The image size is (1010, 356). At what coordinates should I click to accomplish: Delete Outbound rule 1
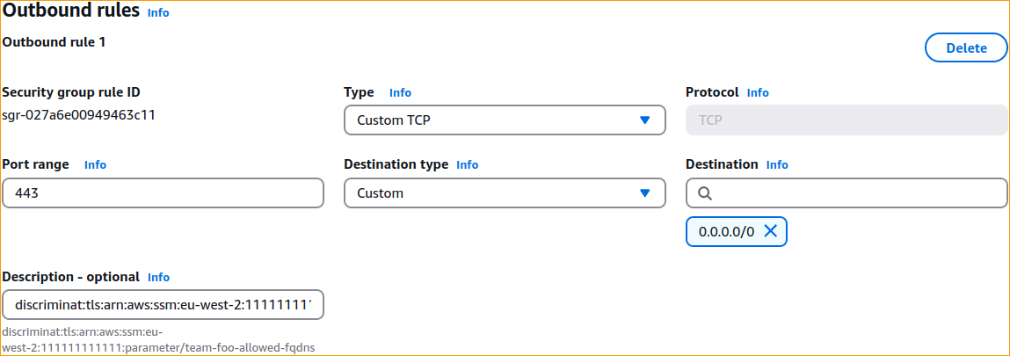pyautogui.click(x=966, y=48)
